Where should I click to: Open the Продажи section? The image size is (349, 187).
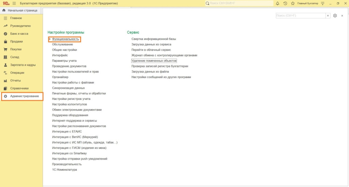(16, 42)
